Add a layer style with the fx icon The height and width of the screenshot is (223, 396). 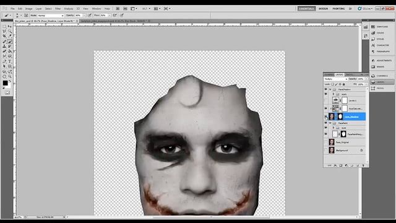click(335, 165)
